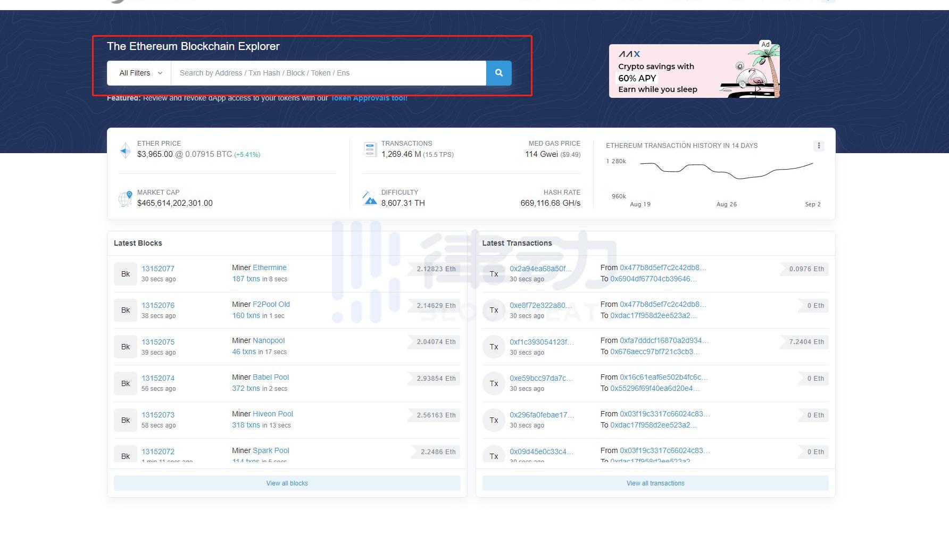The image size is (949, 544).
Task: Open transaction 0xf1c393054123f details
Action: click(541, 342)
